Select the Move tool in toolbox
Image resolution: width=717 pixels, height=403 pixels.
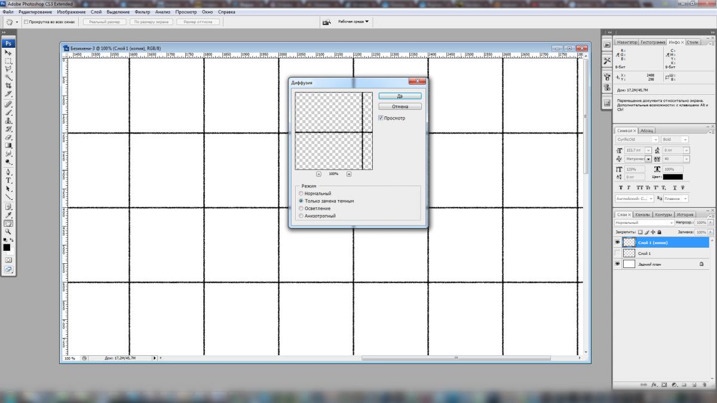(8, 53)
